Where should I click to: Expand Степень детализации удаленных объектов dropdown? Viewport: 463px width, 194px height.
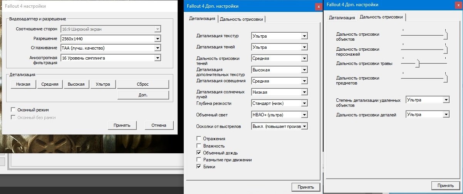[x=446, y=100]
